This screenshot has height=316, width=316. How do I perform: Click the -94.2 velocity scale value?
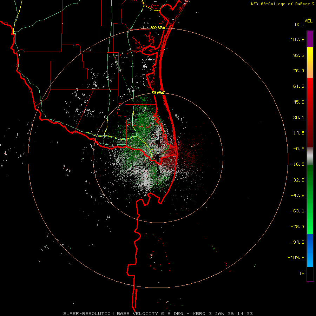(x=297, y=242)
